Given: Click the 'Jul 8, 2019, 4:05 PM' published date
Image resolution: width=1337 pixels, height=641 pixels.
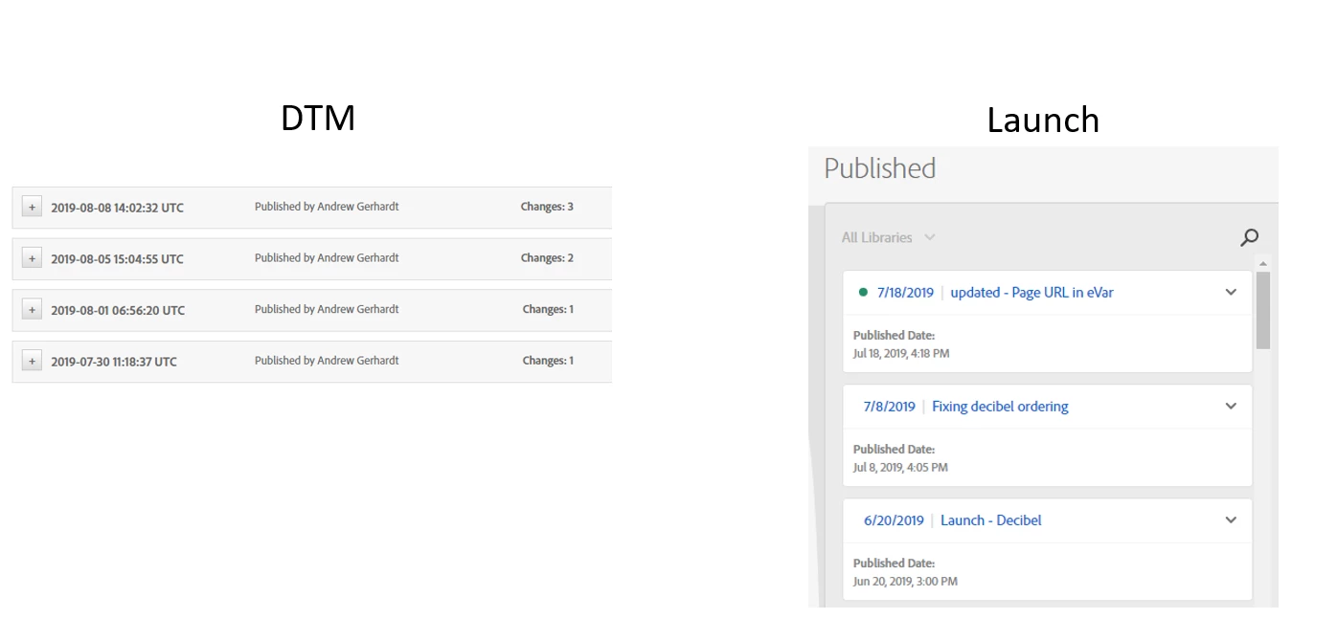Looking at the screenshot, I should tap(900, 468).
